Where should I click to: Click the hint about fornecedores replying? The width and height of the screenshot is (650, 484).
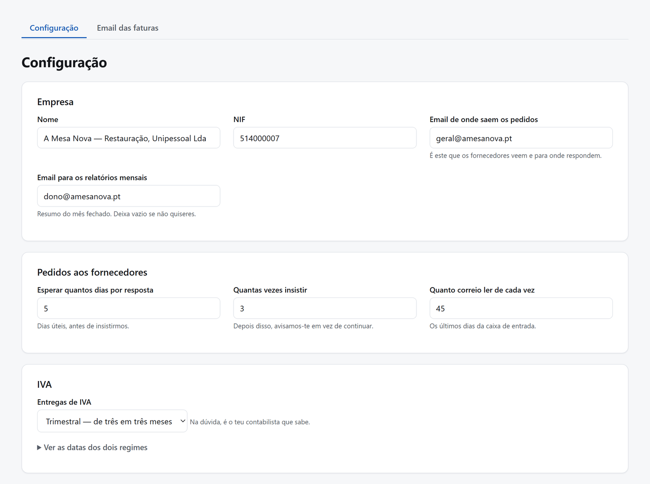[x=516, y=155]
